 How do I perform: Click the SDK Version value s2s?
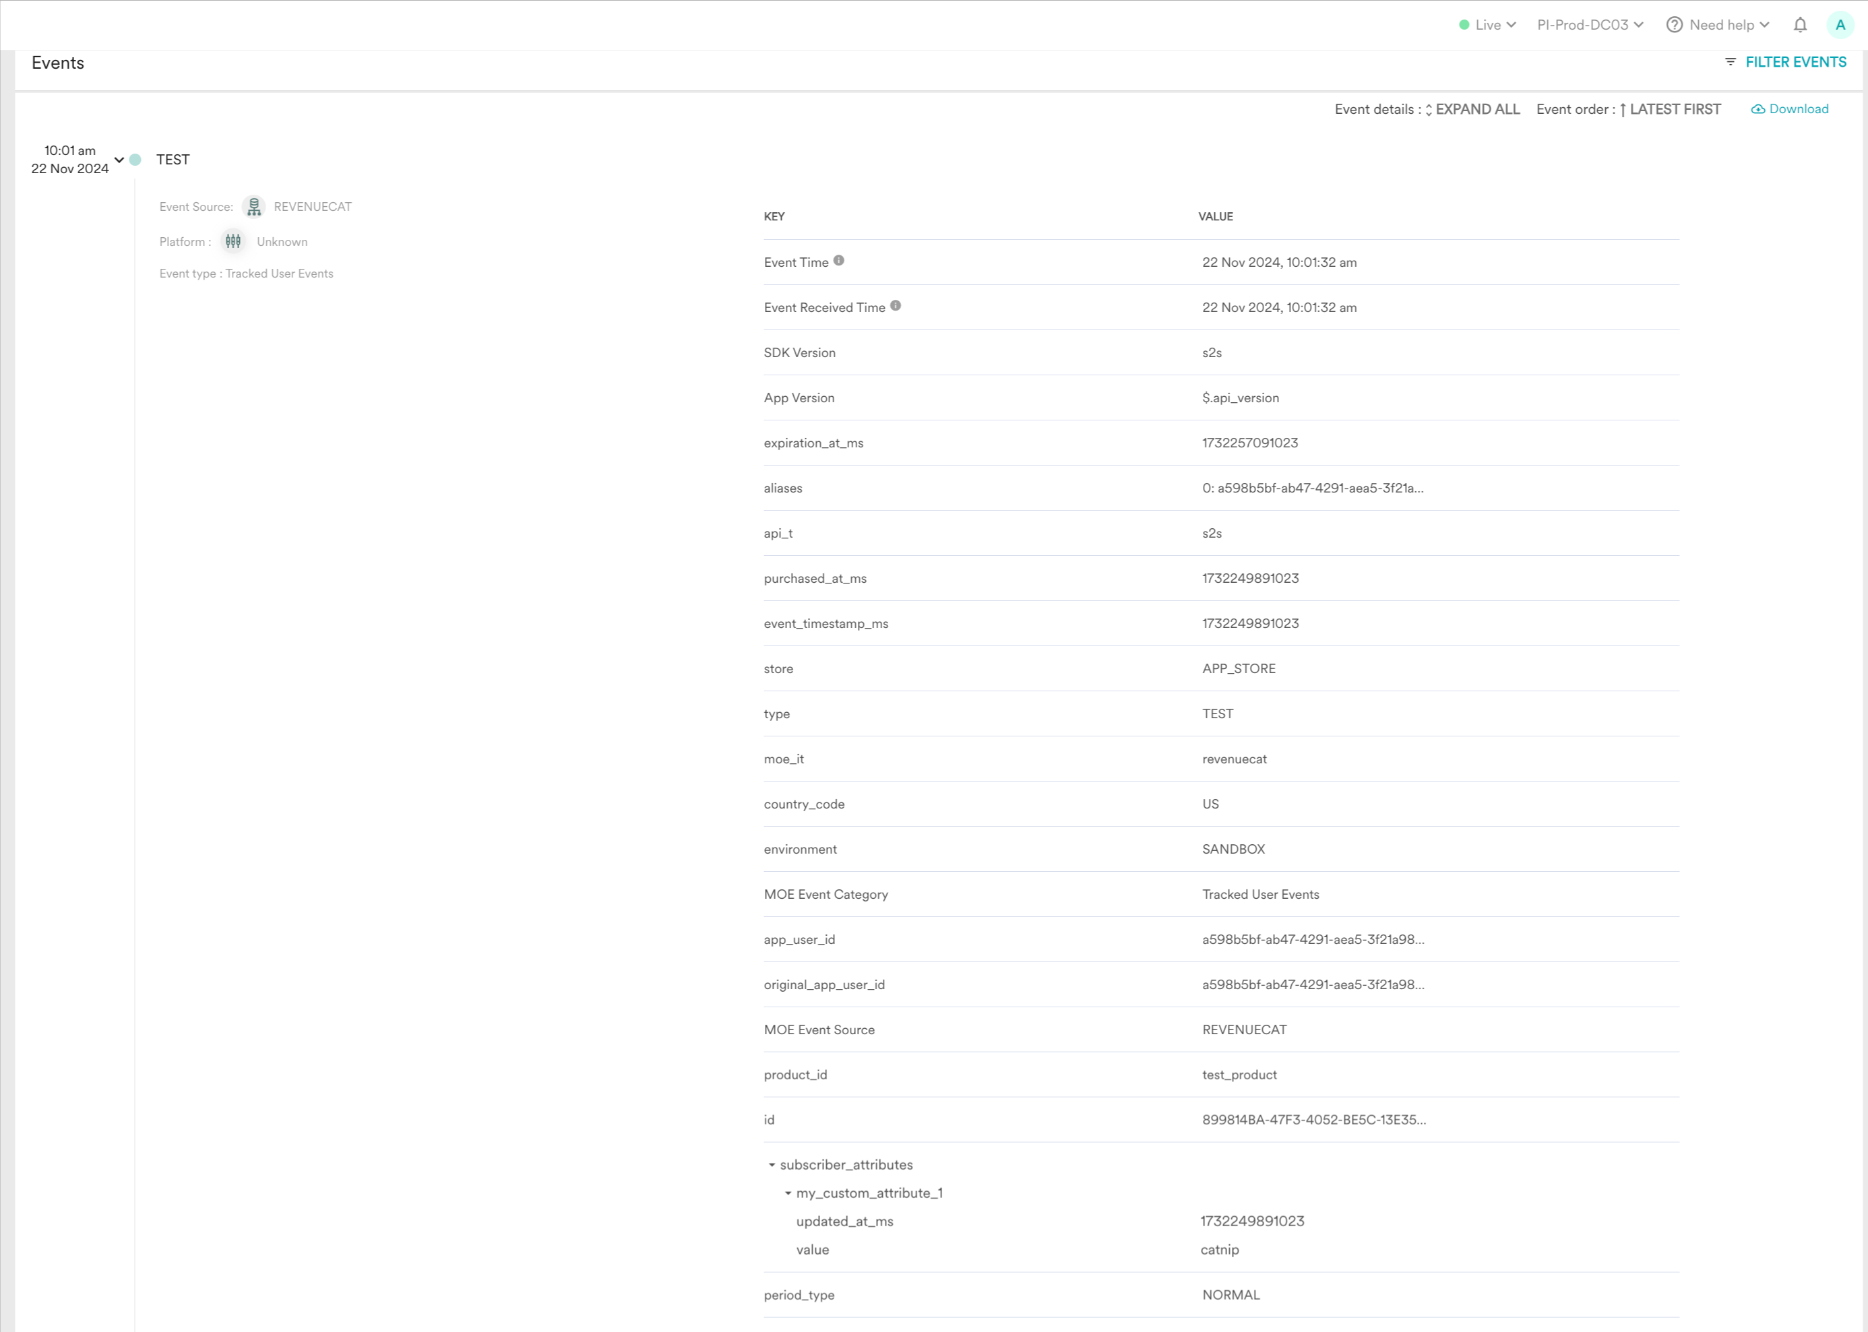pos(1212,352)
